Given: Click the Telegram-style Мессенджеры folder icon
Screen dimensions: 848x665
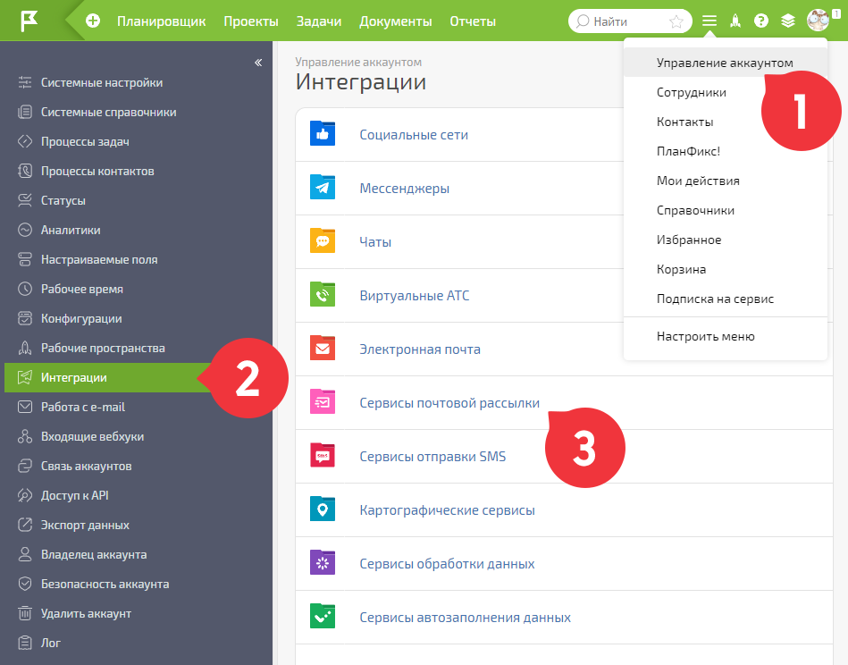Looking at the screenshot, I should [x=323, y=187].
